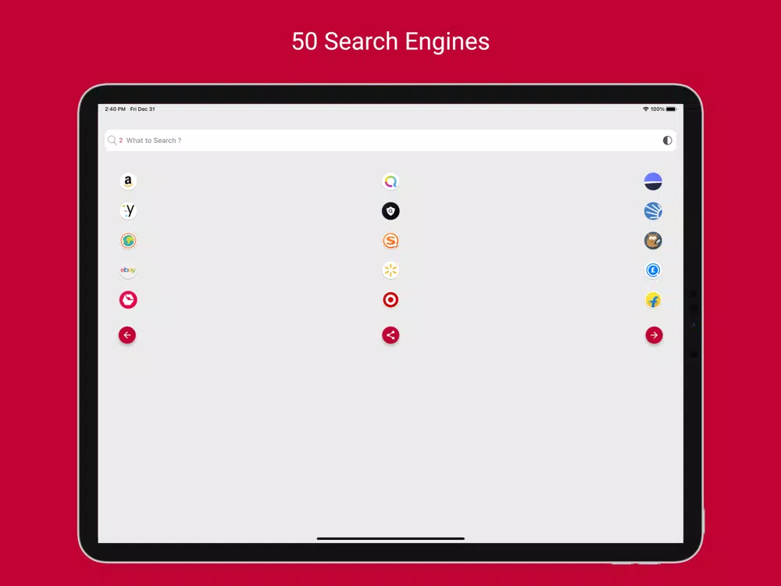Tap the Walmart spark icon

point(390,270)
